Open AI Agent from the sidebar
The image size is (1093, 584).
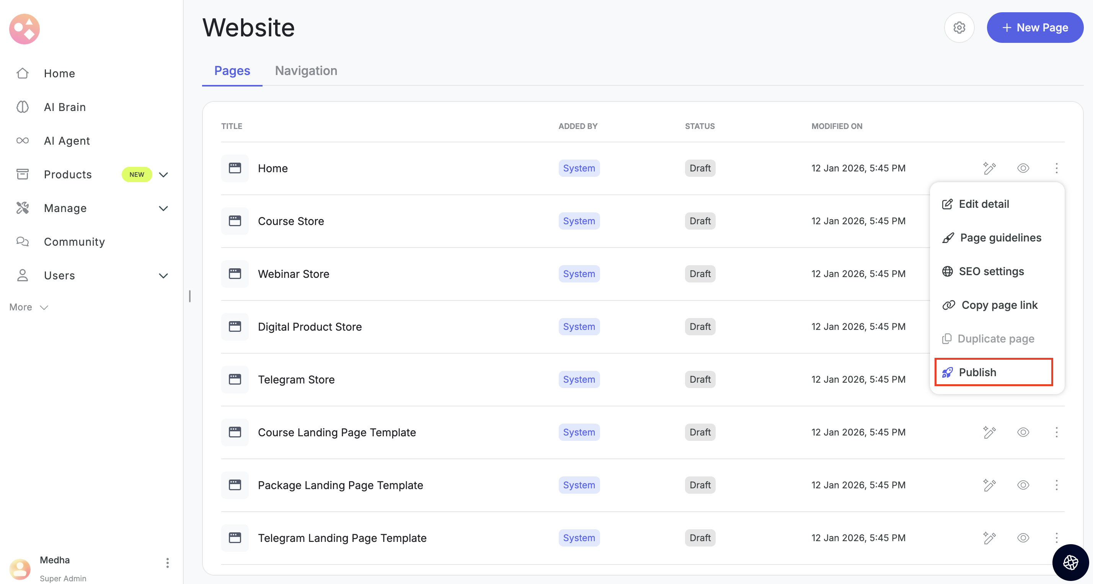67,140
